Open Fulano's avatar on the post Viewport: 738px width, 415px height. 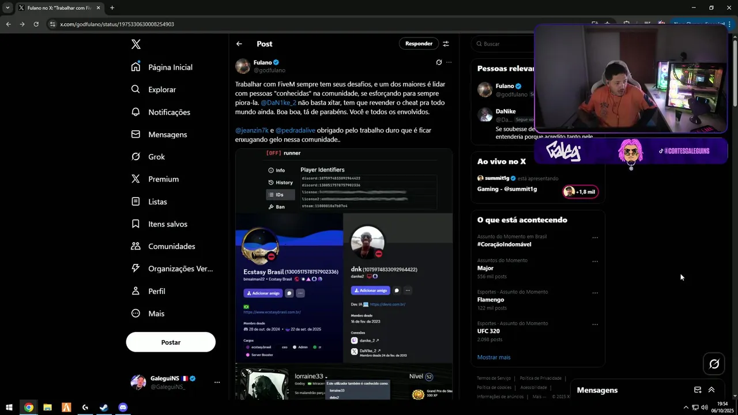[x=243, y=66]
